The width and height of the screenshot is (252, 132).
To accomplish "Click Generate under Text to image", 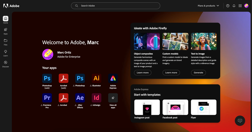I will tap(198, 72).
